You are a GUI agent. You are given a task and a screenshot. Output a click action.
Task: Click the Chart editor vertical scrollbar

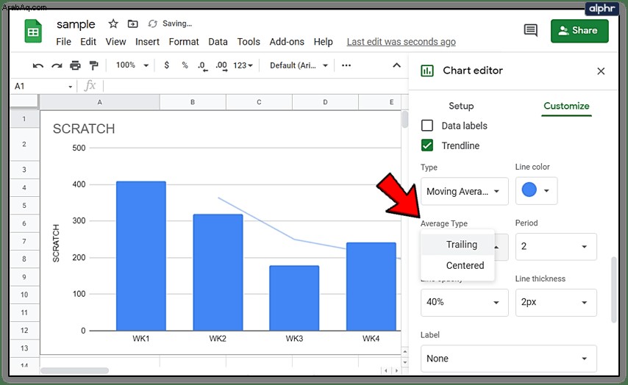click(x=613, y=289)
